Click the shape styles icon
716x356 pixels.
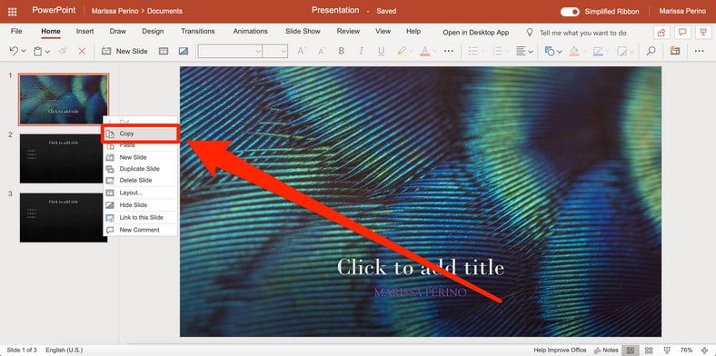(x=622, y=51)
